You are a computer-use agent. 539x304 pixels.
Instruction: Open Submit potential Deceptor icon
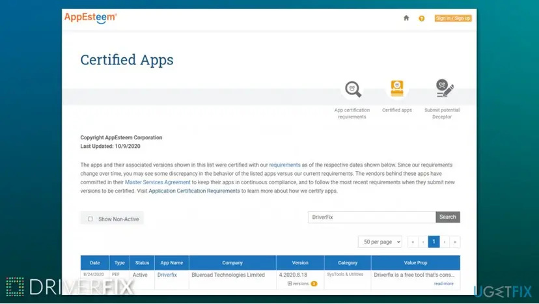(x=445, y=89)
